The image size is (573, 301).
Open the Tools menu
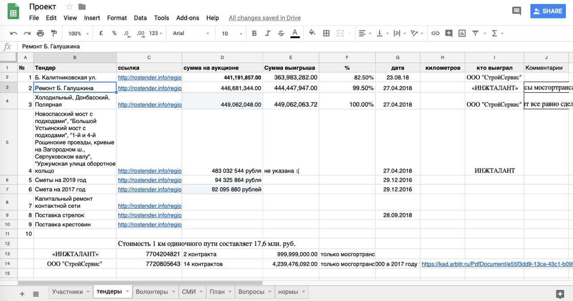pyautogui.click(x=162, y=18)
